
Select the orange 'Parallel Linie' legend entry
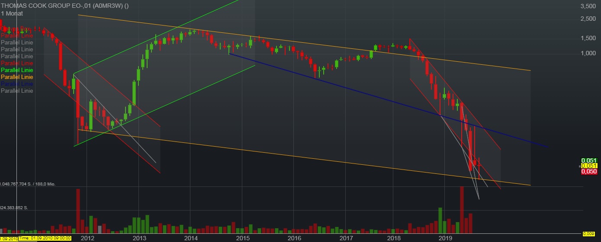tap(17, 77)
